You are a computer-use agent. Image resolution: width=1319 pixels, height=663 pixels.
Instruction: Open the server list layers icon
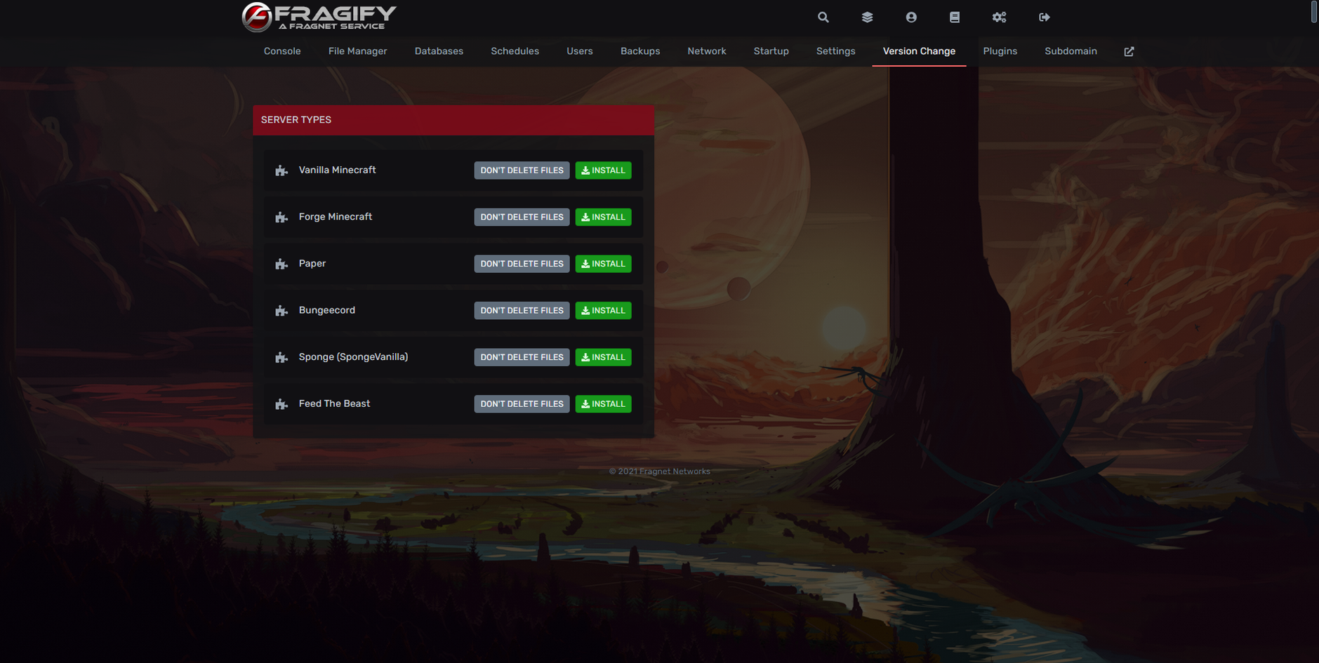(867, 17)
